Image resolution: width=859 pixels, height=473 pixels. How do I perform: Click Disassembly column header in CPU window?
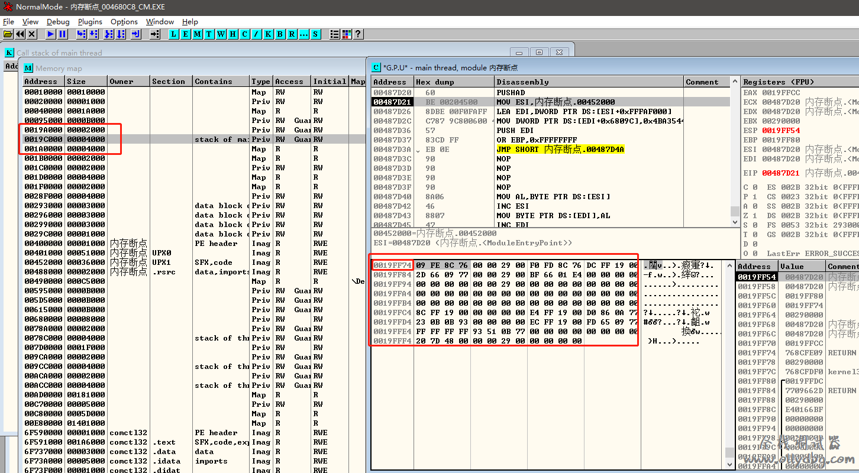(x=589, y=82)
